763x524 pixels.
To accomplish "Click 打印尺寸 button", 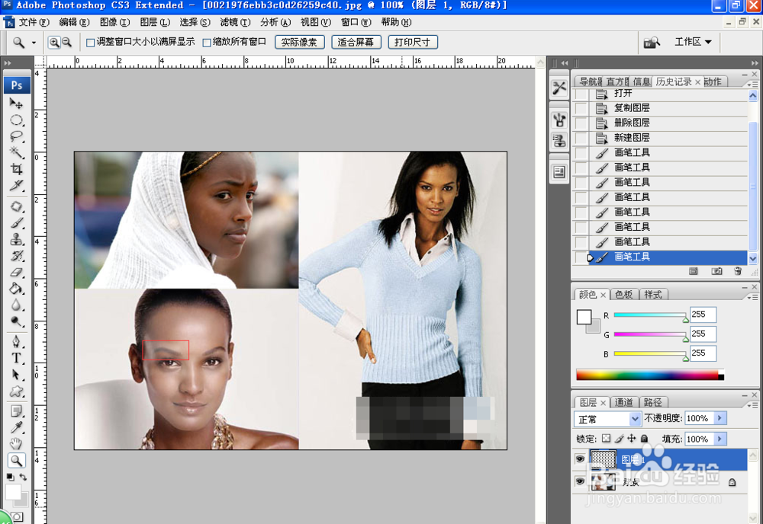I will tap(413, 42).
